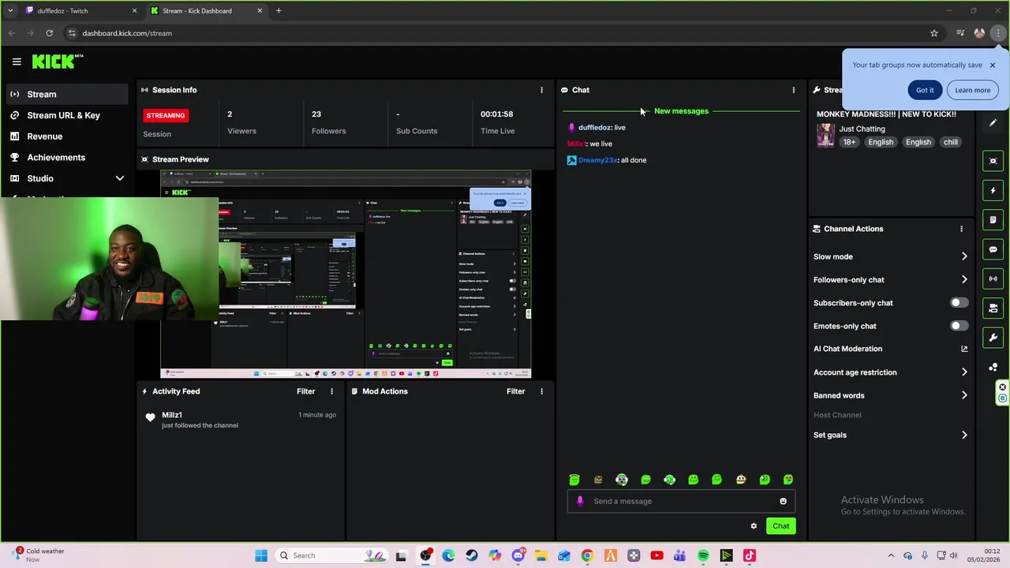Open Mod Actions Filter
This screenshot has width=1010, height=568.
point(515,391)
